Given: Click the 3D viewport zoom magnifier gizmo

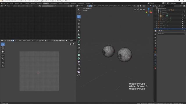Looking at the screenshot, I should click(x=144, y=9).
